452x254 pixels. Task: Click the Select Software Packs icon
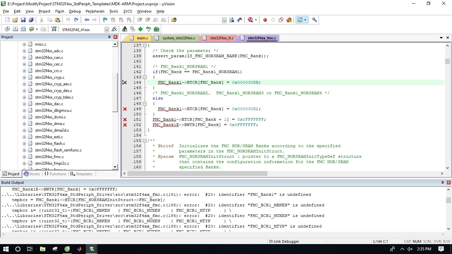[148, 29]
